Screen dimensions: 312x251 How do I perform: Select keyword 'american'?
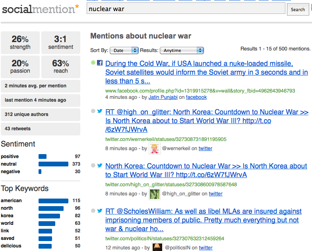pyautogui.click(x=11, y=201)
